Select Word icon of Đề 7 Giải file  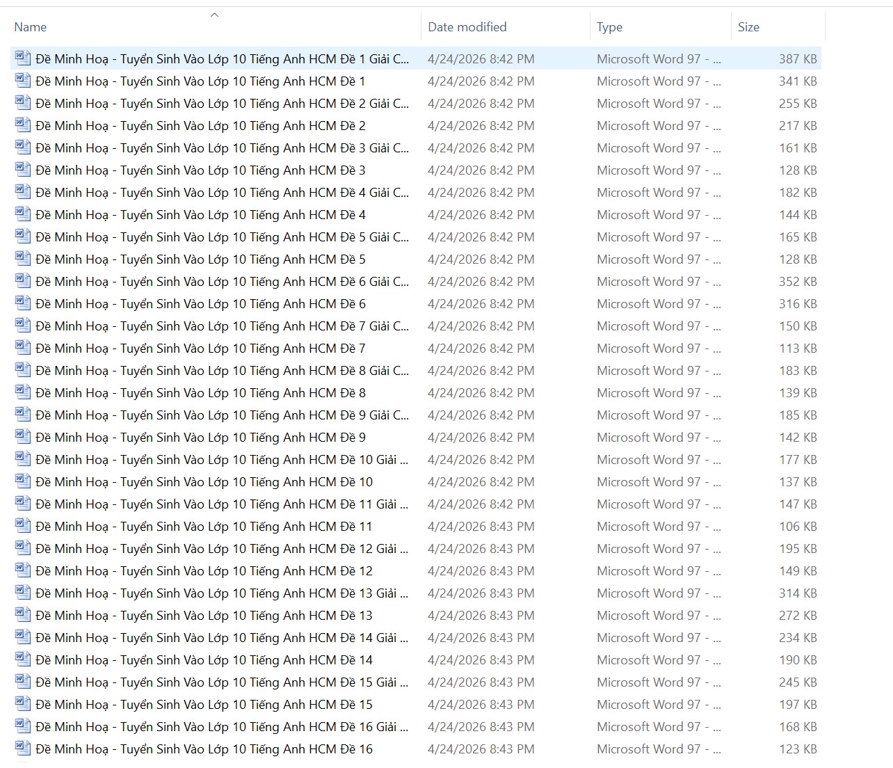(x=23, y=326)
